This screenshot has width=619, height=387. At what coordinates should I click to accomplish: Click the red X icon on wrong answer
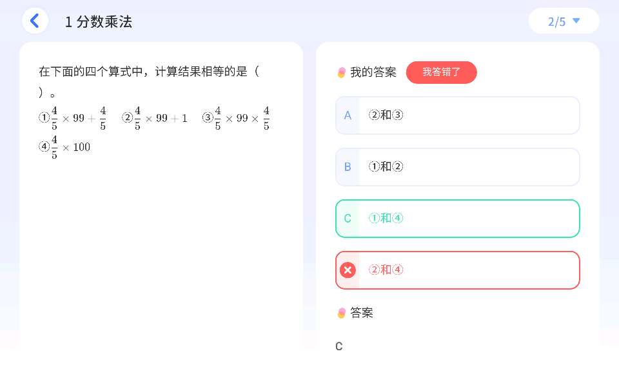pos(348,270)
